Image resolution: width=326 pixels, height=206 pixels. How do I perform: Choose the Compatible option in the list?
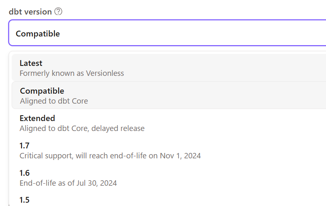(x=169, y=95)
